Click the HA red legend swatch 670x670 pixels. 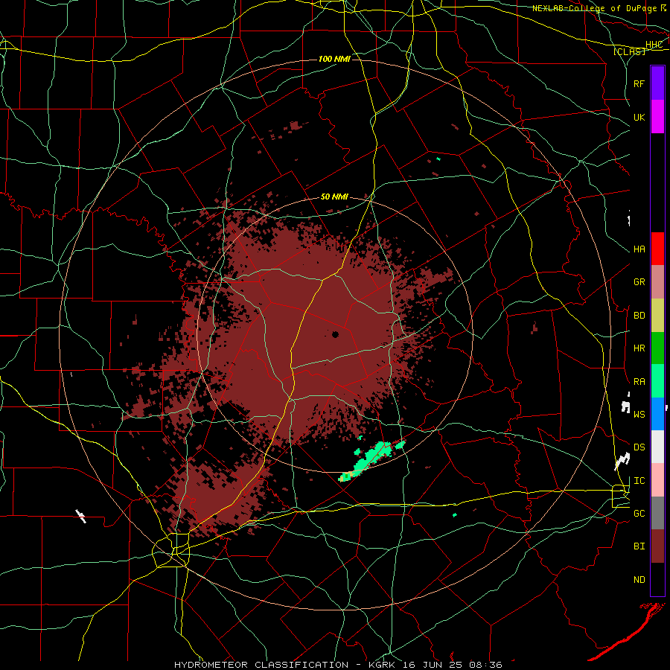coord(657,249)
